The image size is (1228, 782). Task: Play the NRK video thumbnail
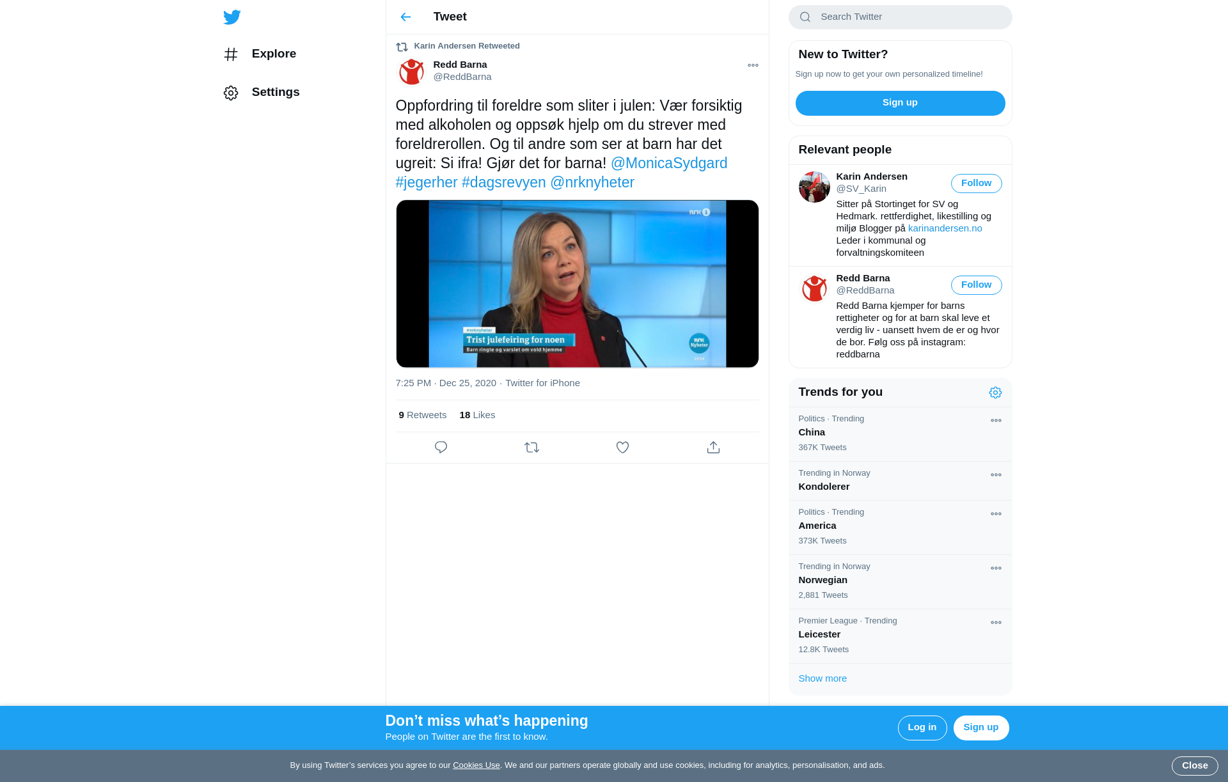[577, 284]
